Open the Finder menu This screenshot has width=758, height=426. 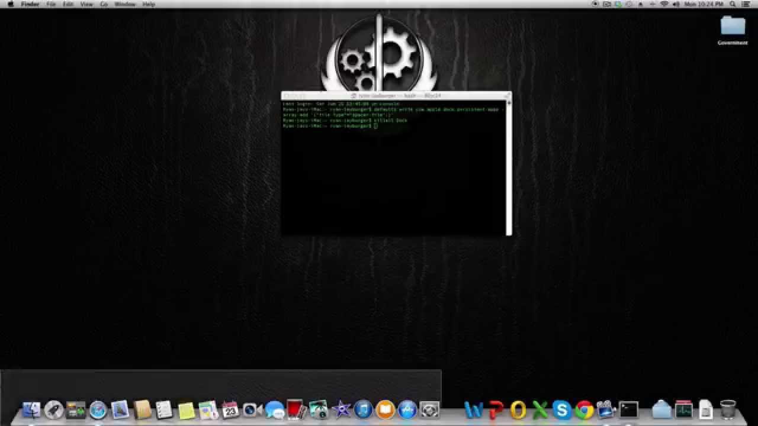pos(30,4)
